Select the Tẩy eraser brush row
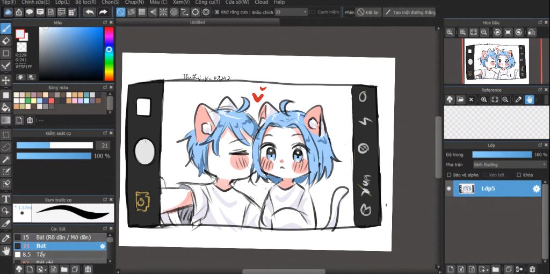Screen dimensions: 550x274 pos(60,254)
